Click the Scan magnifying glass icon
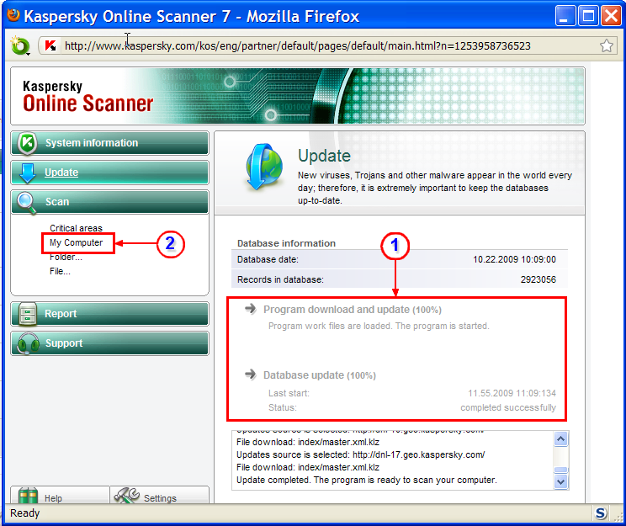Viewport: 626px width, 526px height. click(x=27, y=203)
